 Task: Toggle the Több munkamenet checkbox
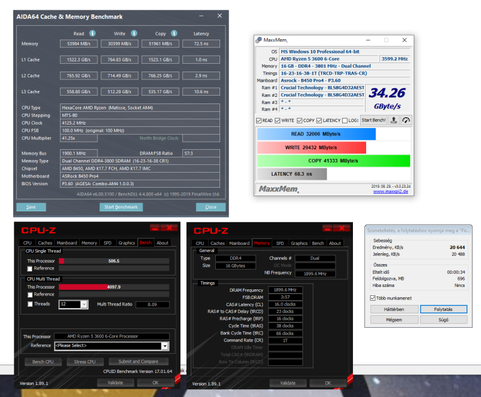point(373,298)
